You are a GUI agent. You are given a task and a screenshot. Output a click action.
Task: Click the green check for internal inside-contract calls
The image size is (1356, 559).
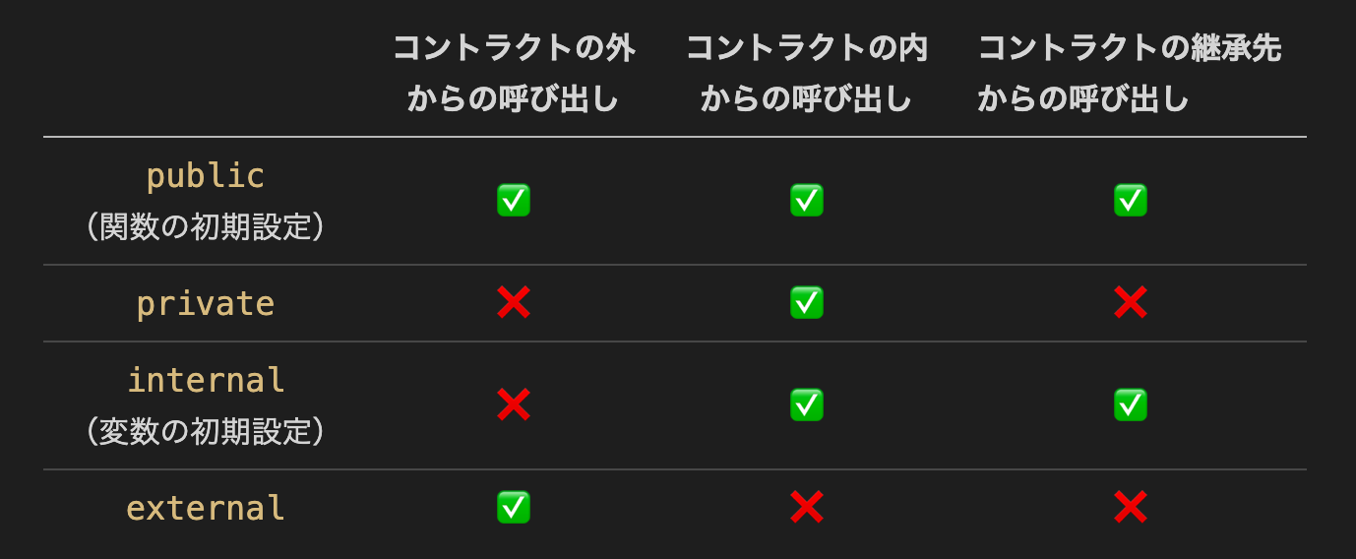pos(807,404)
